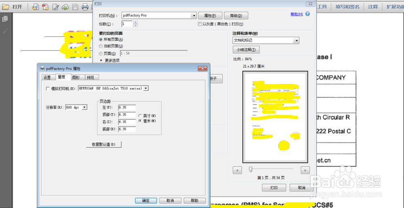The width and height of the screenshot is (404, 208).
Task: Click the 右 margin input field
Action: coord(127,122)
